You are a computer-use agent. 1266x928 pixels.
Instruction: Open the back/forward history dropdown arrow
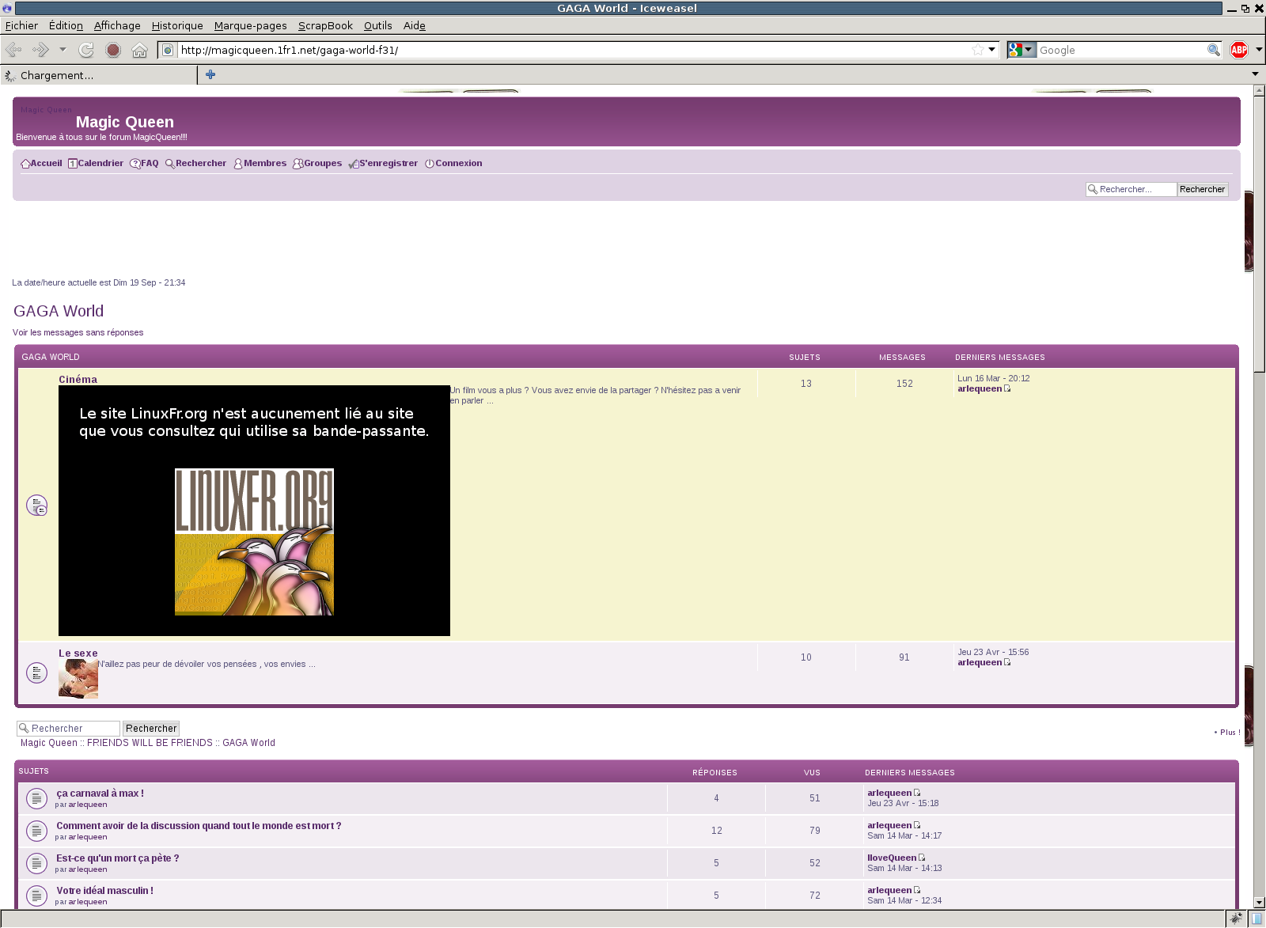[x=63, y=50]
